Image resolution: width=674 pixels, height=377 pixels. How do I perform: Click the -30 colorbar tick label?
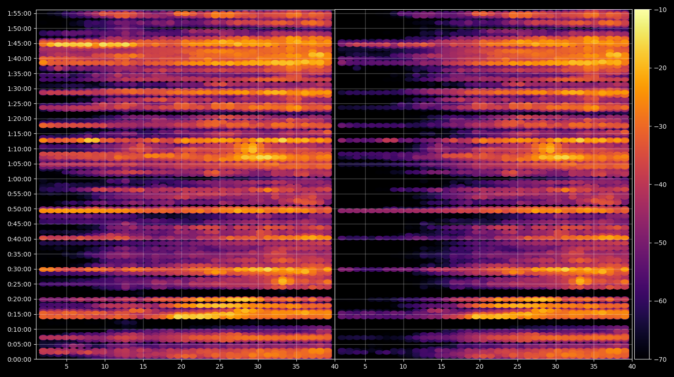point(660,126)
